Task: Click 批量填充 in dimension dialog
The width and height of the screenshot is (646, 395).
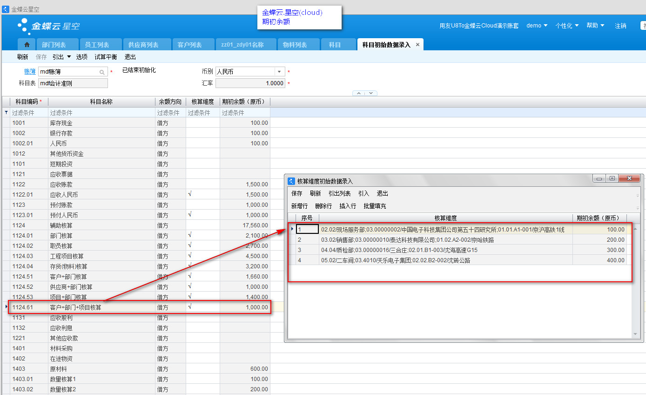Action: coord(375,206)
